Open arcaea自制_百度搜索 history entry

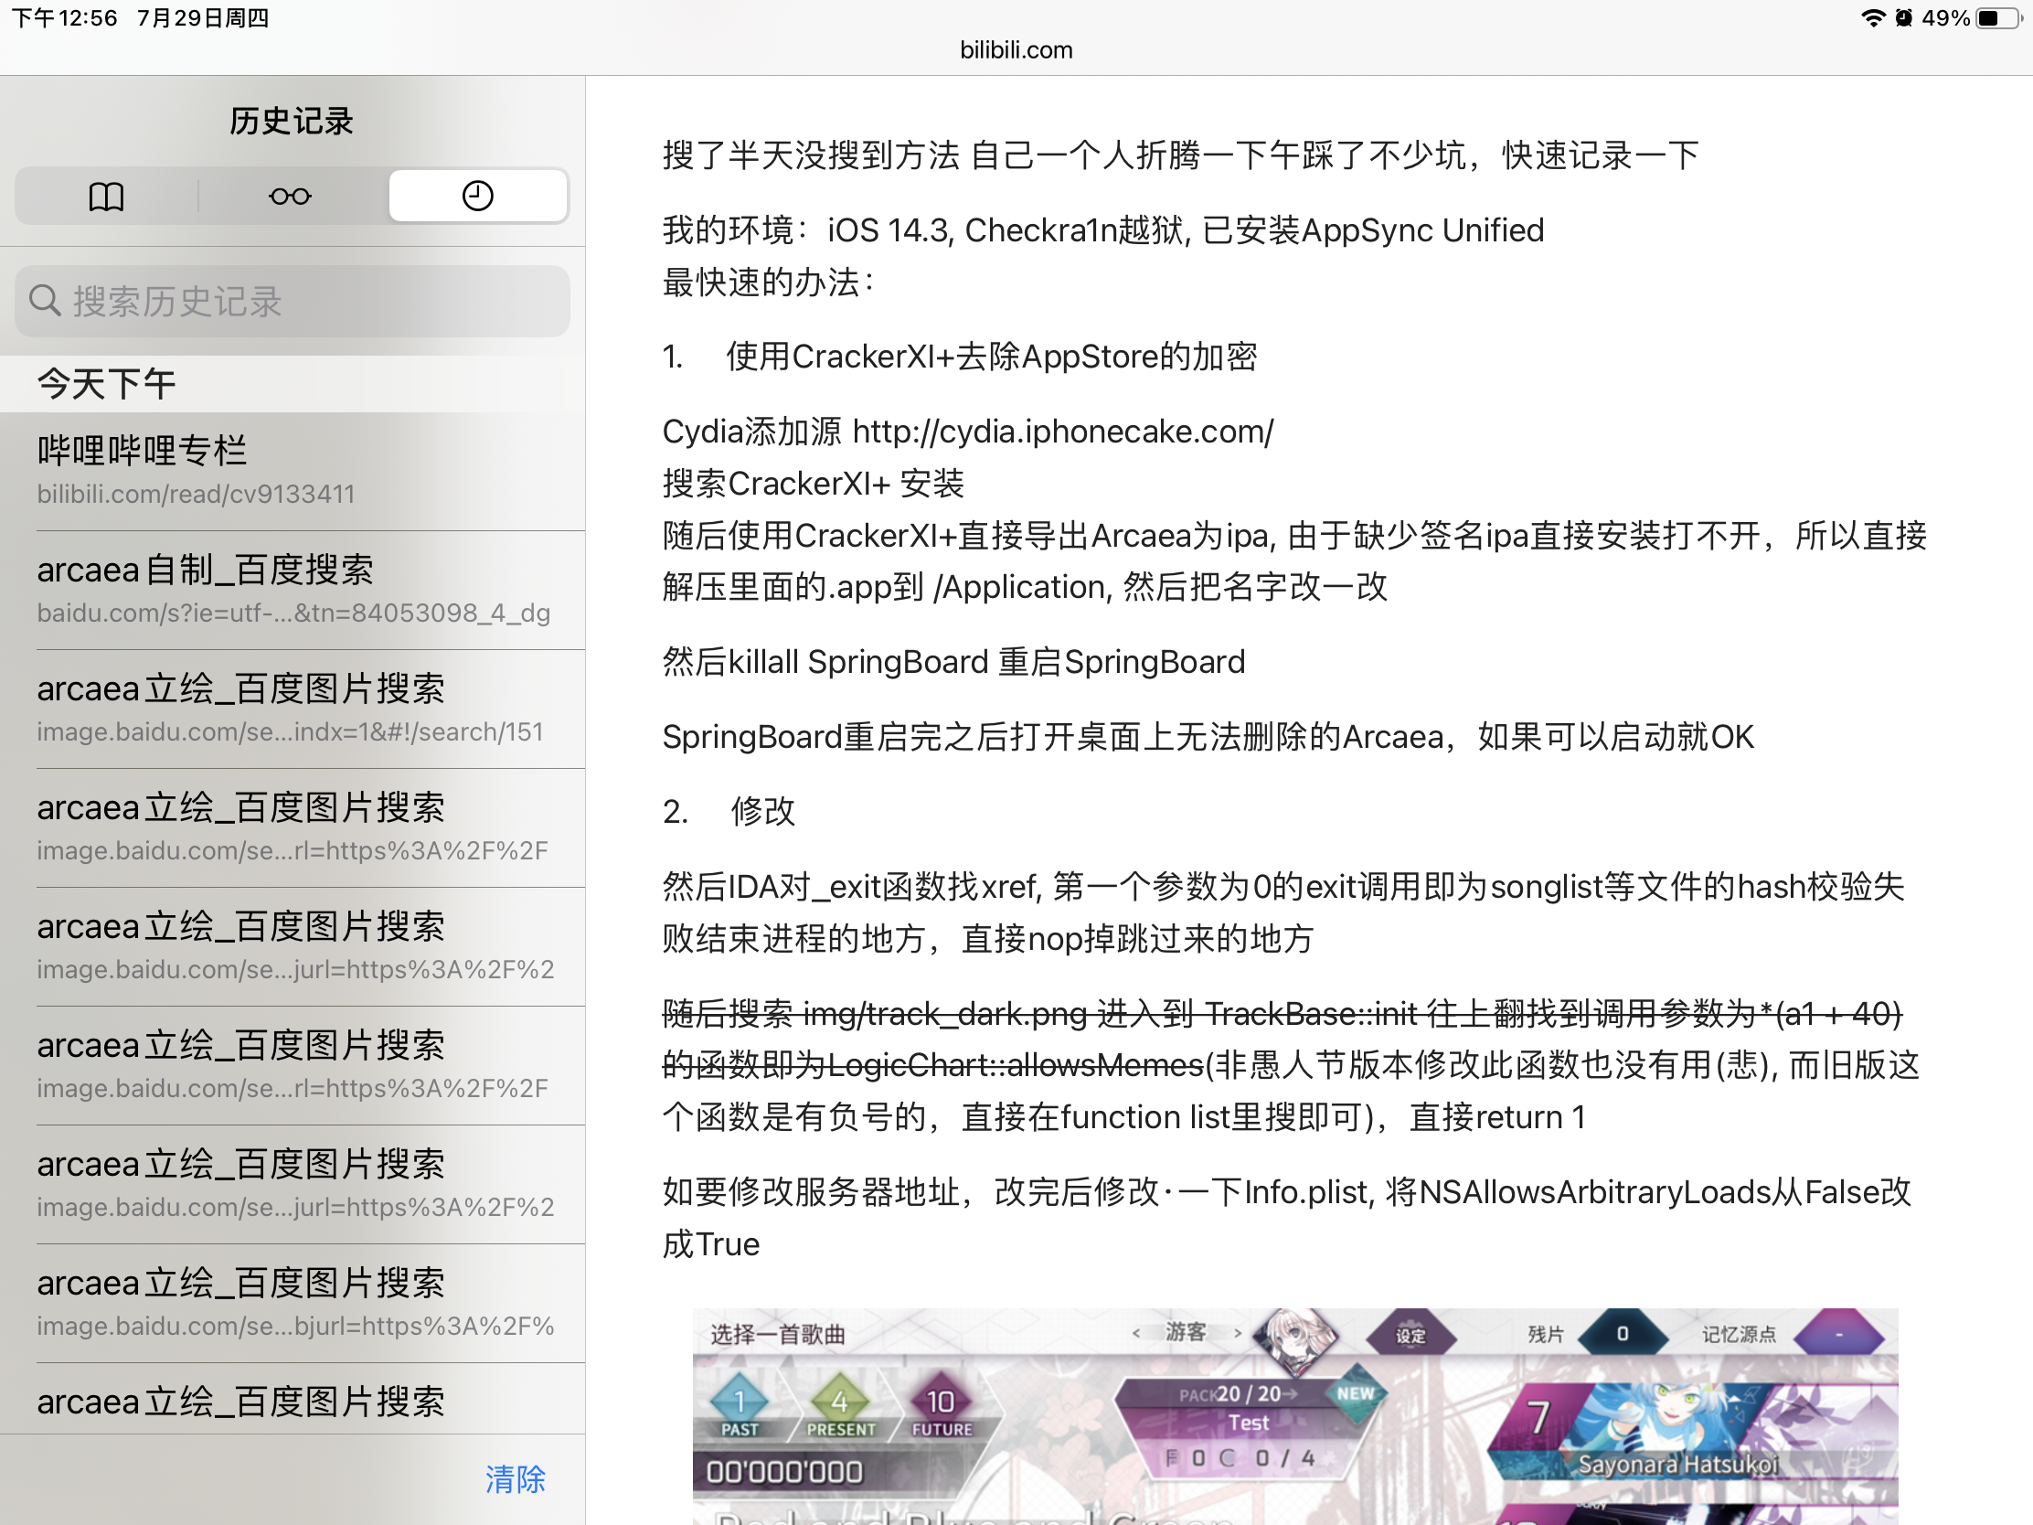(x=293, y=590)
